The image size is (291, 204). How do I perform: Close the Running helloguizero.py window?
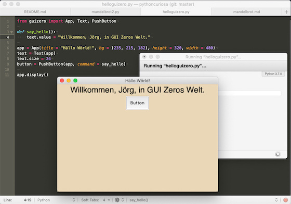pyautogui.click(x=144, y=57)
